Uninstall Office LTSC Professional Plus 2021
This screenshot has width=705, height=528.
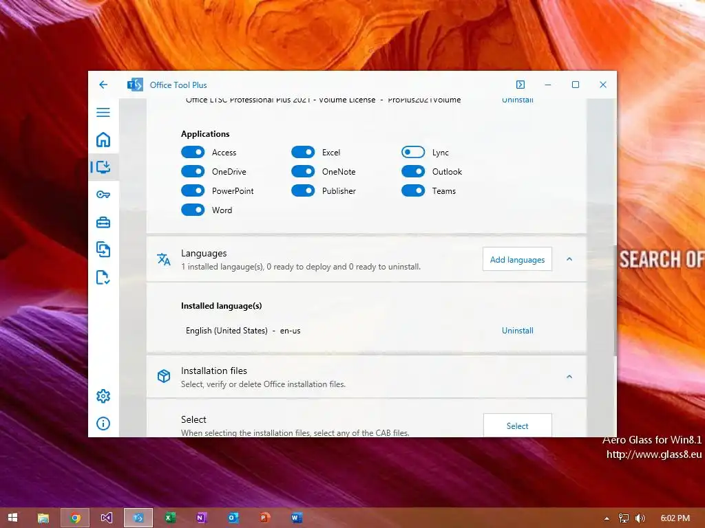click(518, 100)
